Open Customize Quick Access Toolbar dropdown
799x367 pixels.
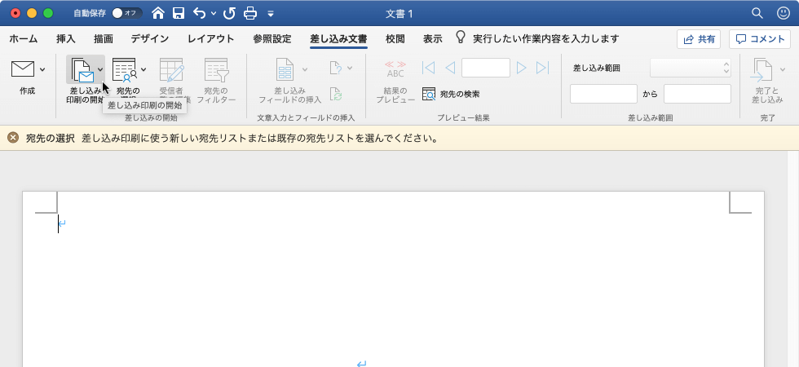pyautogui.click(x=271, y=14)
